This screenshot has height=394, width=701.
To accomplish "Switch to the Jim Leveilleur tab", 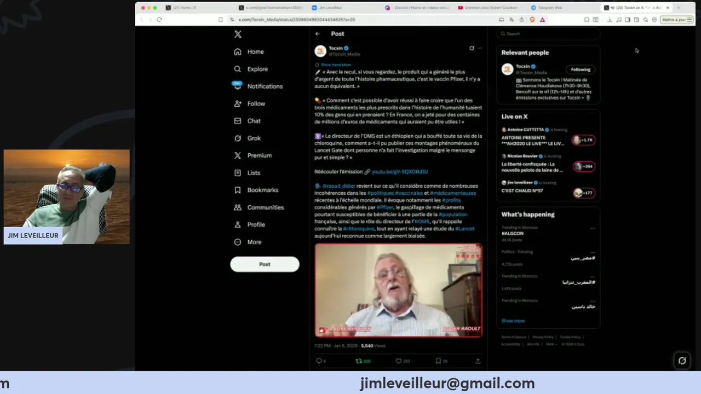I will (343, 8).
